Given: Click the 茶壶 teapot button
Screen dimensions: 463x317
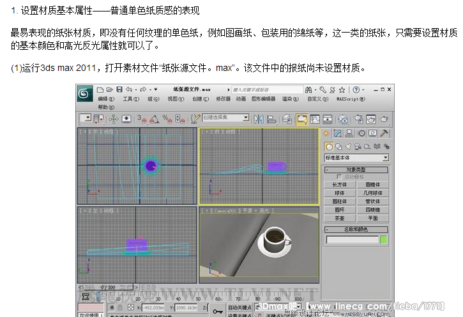Looking at the screenshot, I should tap(340, 218).
